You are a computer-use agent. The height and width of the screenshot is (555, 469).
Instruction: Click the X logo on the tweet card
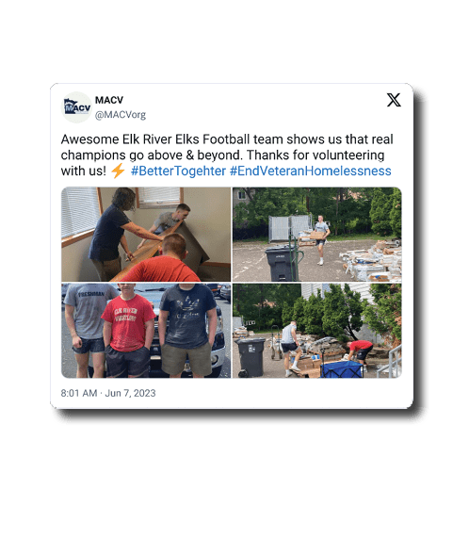click(x=394, y=100)
